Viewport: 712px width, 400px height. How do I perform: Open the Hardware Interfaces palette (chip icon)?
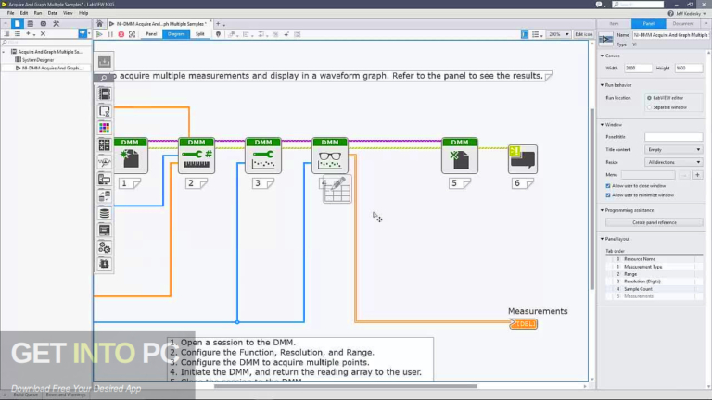pyautogui.click(x=105, y=264)
